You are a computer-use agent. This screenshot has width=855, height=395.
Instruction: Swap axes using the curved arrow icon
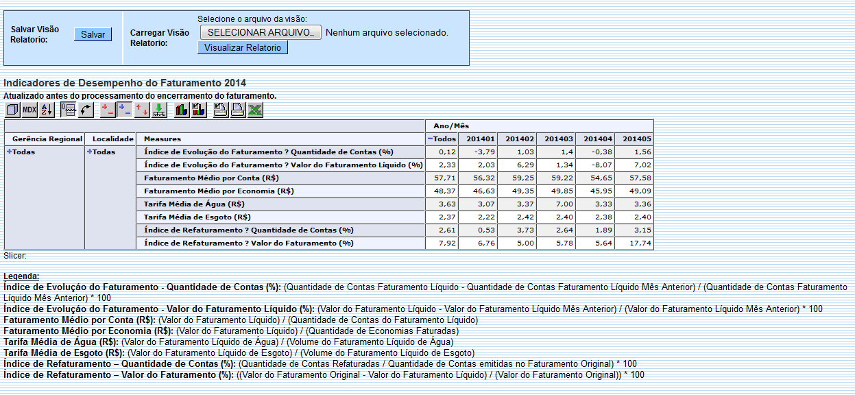click(86, 109)
